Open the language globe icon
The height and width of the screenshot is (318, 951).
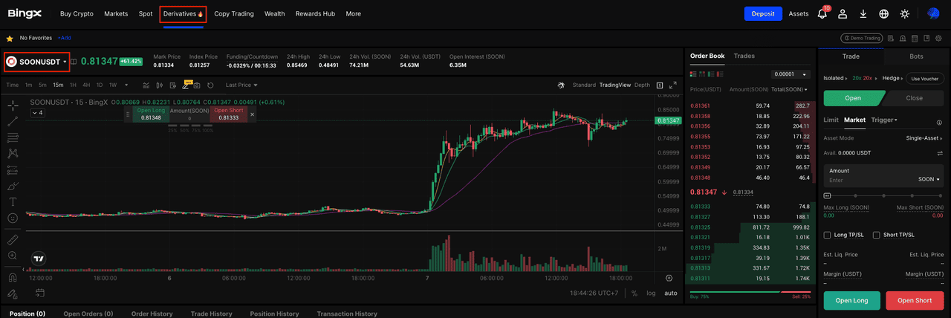coord(883,13)
